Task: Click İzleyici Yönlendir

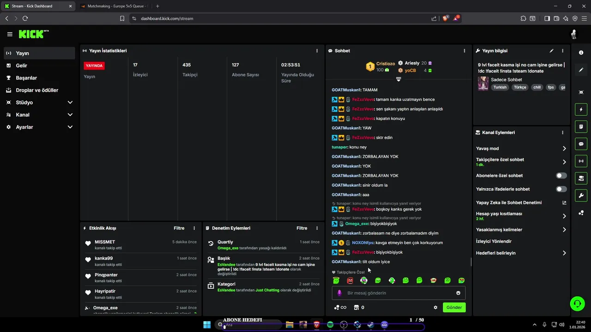Action: pos(494,241)
